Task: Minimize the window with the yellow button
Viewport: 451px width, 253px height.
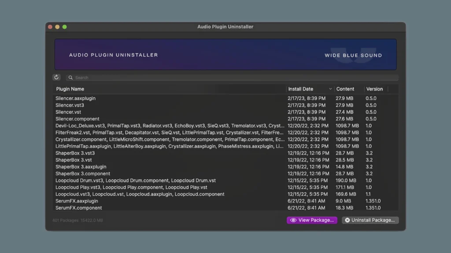Action: click(57, 27)
